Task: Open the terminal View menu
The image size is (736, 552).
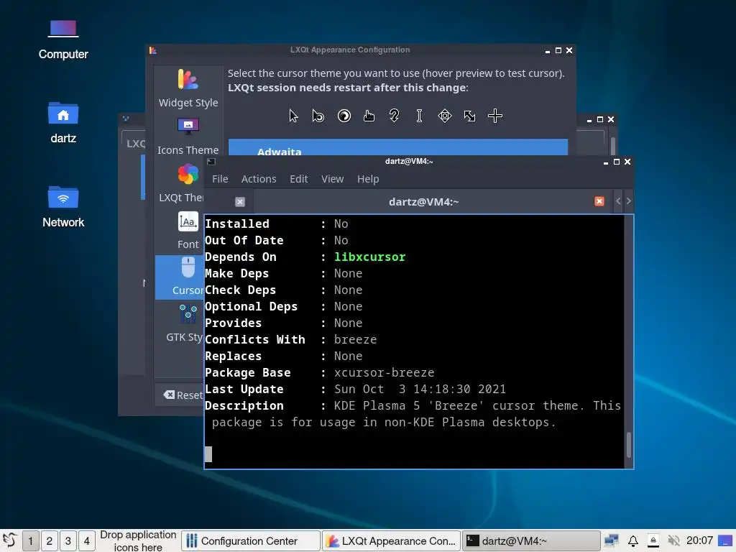Action: point(332,179)
